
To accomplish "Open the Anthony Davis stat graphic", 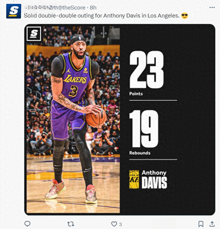I will click(x=120, y=120).
